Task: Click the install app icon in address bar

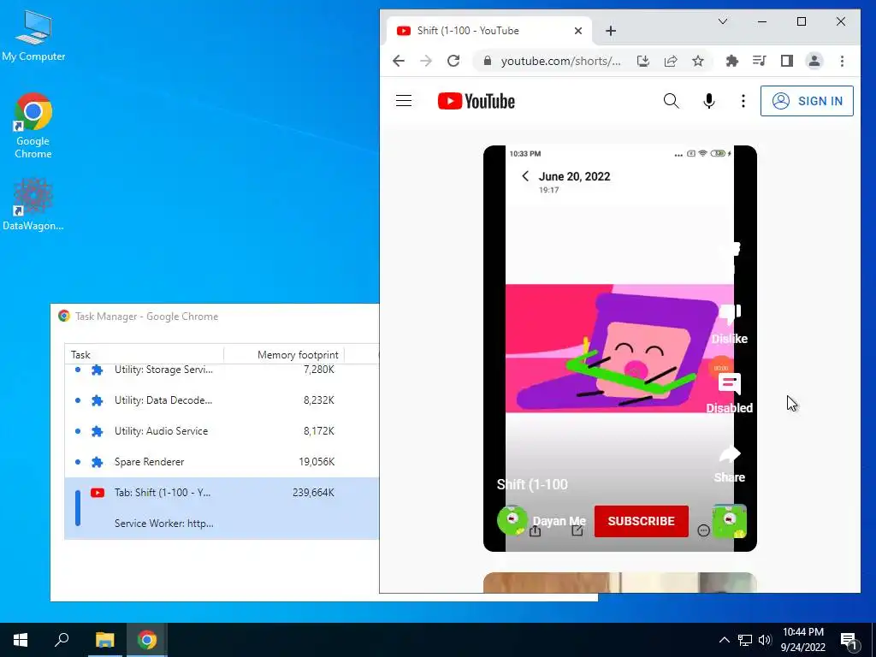Action: pyautogui.click(x=643, y=61)
